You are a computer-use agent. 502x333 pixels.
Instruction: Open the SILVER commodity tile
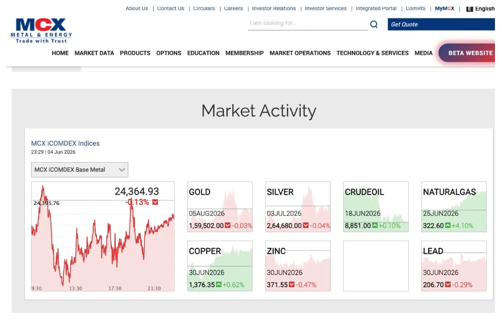(x=298, y=207)
